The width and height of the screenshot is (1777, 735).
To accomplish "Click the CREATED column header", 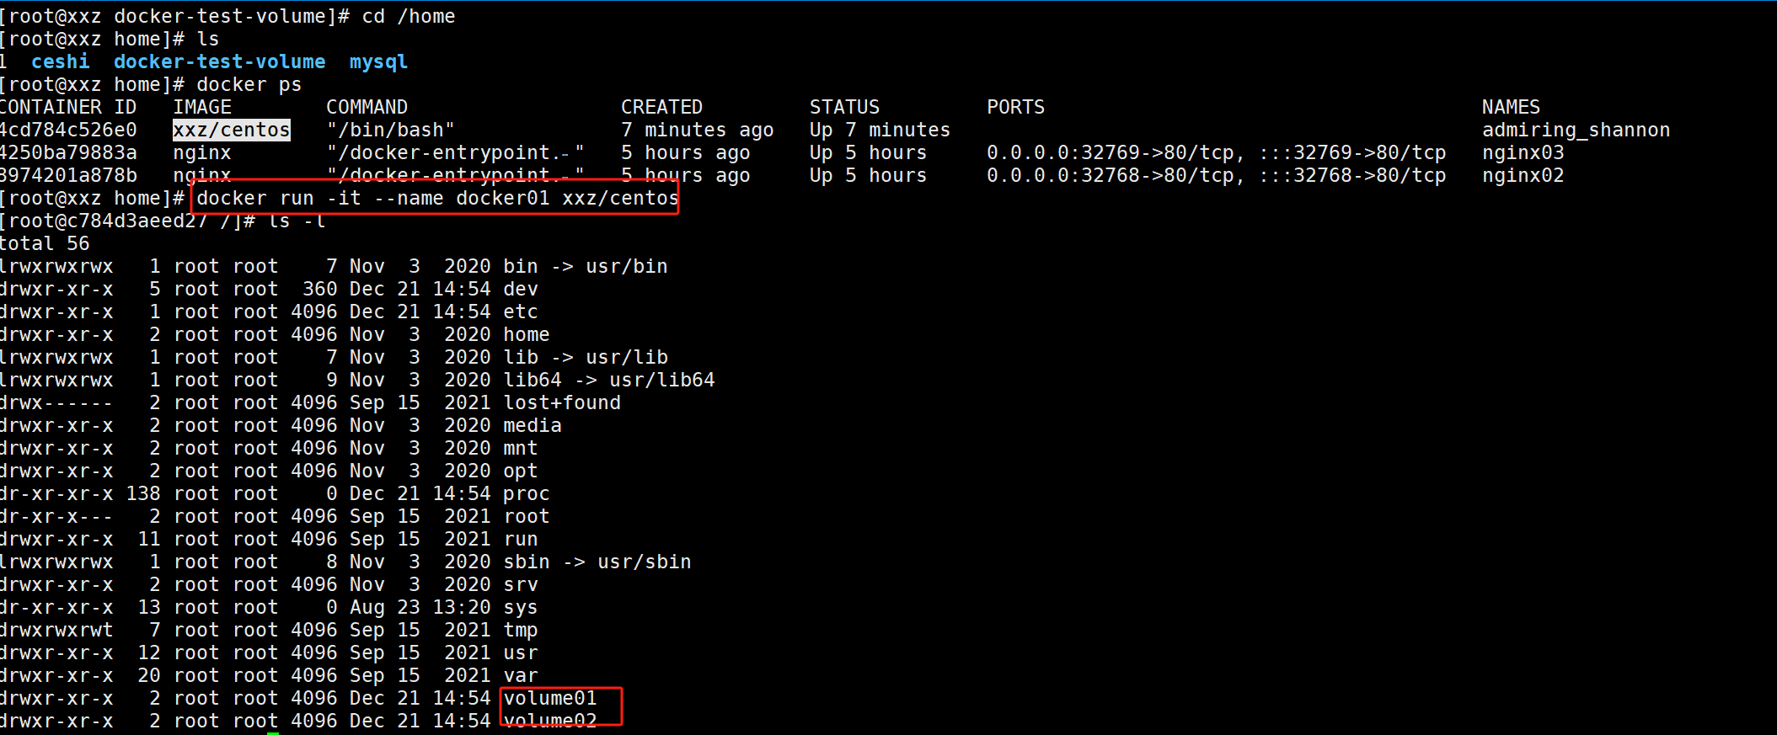I will pyautogui.click(x=661, y=107).
